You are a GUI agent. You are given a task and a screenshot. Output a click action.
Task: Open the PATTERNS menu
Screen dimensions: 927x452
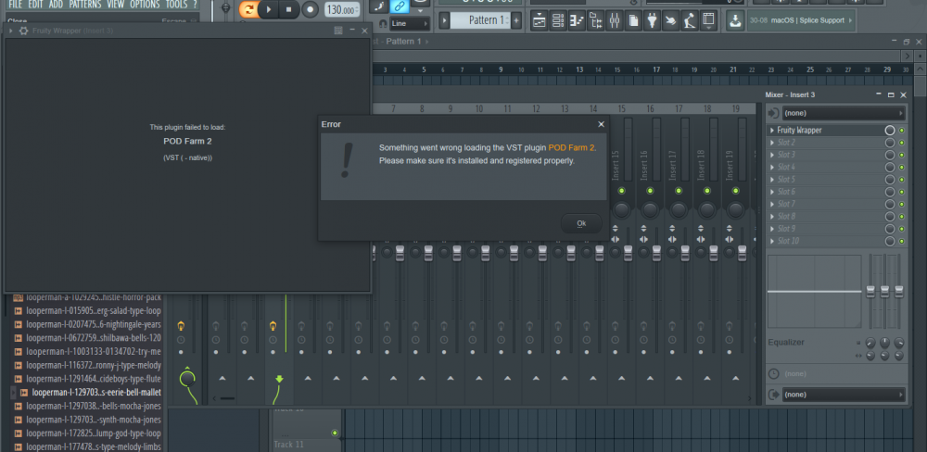84,5
